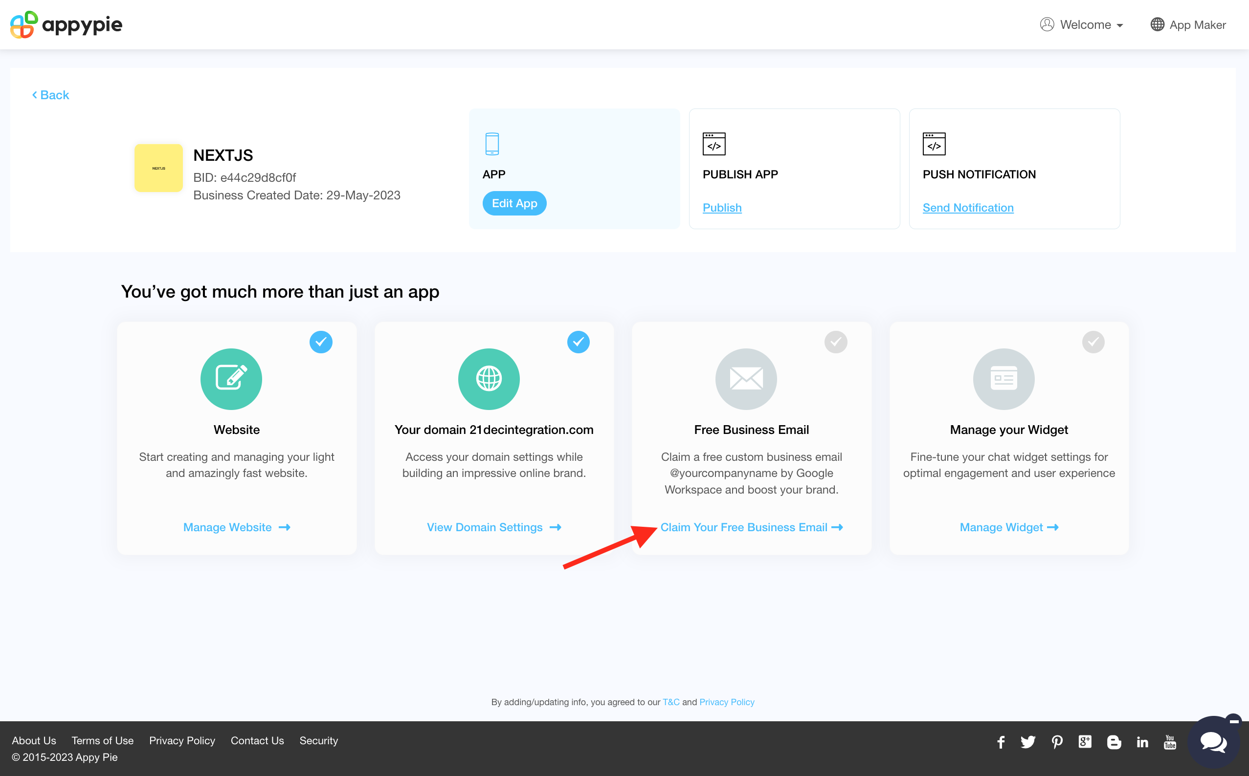Click the NEXTJS app name heading
The width and height of the screenshot is (1249, 776).
point(223,155)
